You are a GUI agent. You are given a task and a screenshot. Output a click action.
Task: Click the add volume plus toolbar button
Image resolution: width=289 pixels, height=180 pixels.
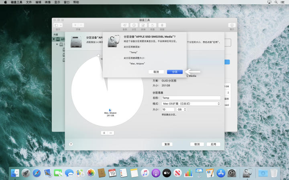coord(75,25)
